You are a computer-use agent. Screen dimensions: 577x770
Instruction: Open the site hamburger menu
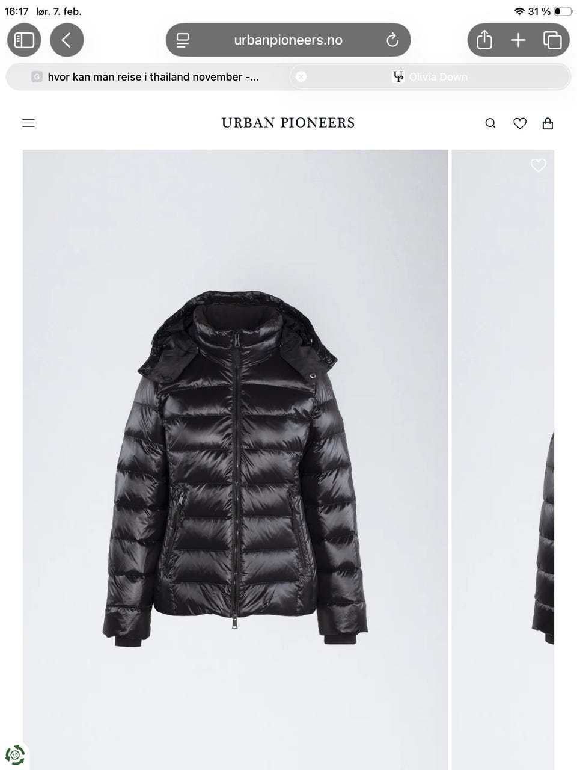pyautogui.click(x=28, y=123)
